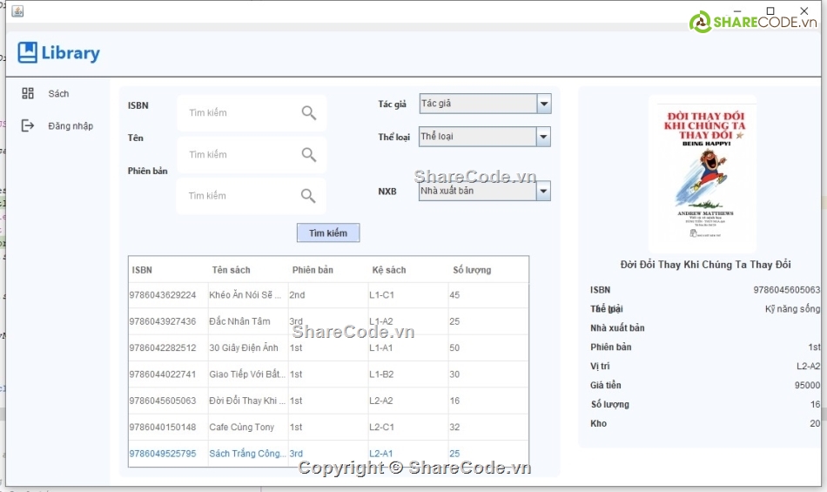
Task: Click the 2nd edition cell
Action: point(328,295)
